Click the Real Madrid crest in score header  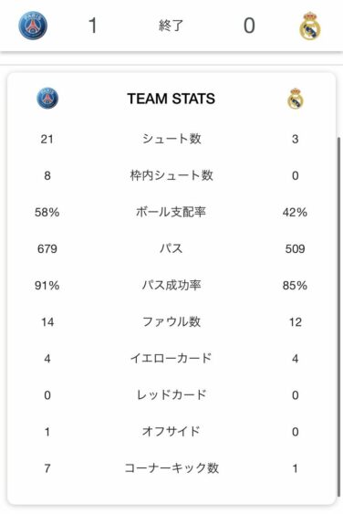click(x=310, y=26)
